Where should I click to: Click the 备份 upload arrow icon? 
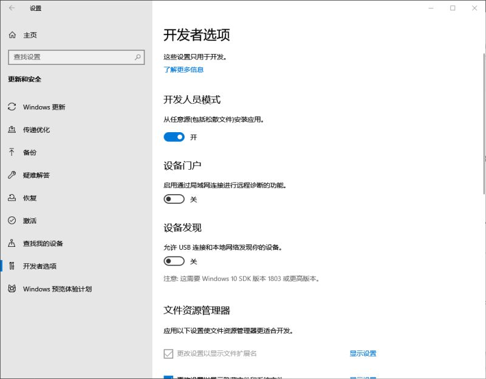(x=12, y=152)
